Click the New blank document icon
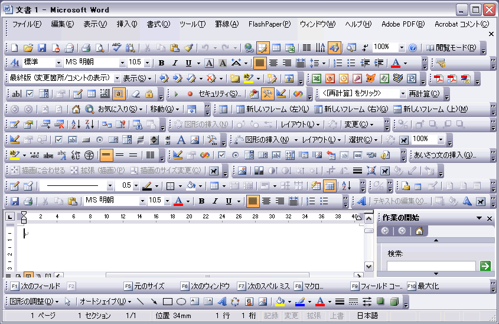Viewport: 499px width, 324px height. pyautogui.click(x=15, y=48)
